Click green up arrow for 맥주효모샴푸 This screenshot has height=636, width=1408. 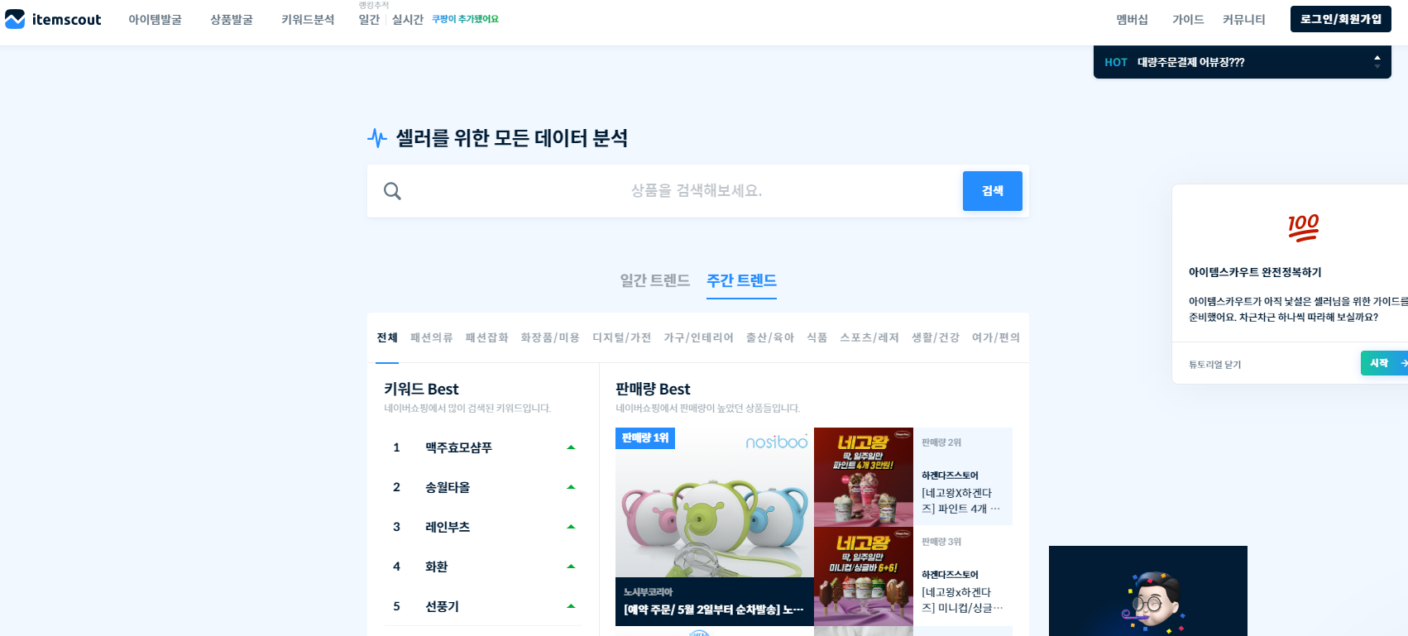[571, 447]
